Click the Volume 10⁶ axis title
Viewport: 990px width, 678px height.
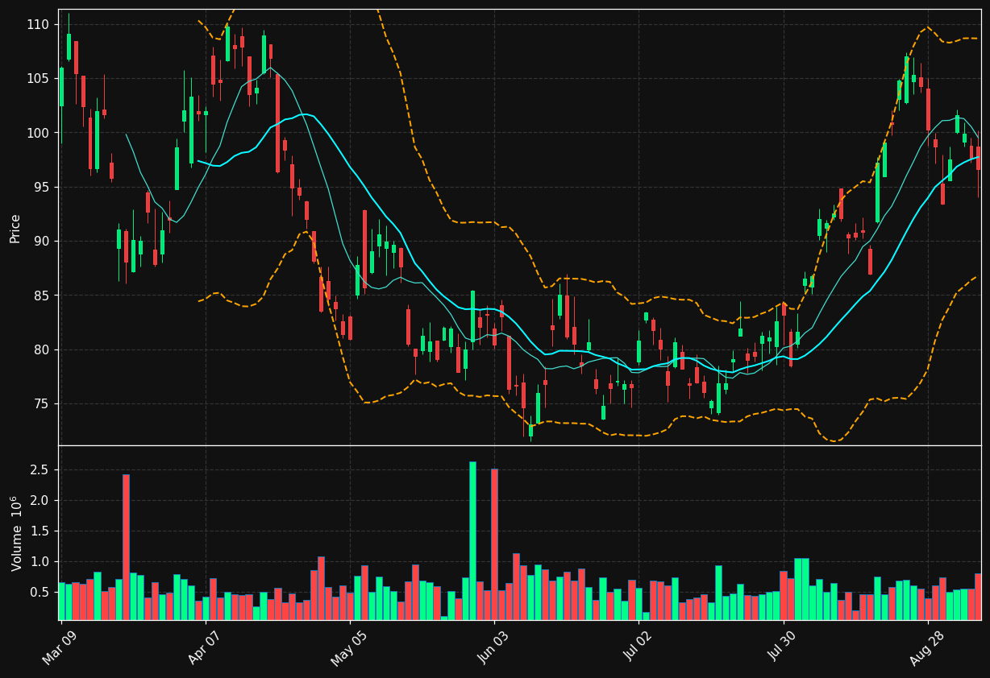(16, 533)
